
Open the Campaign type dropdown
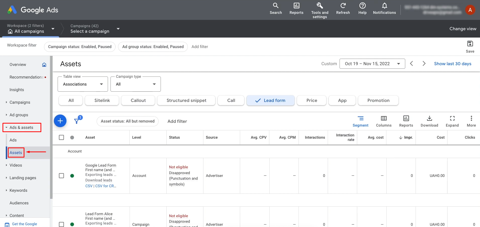[136, 84]
